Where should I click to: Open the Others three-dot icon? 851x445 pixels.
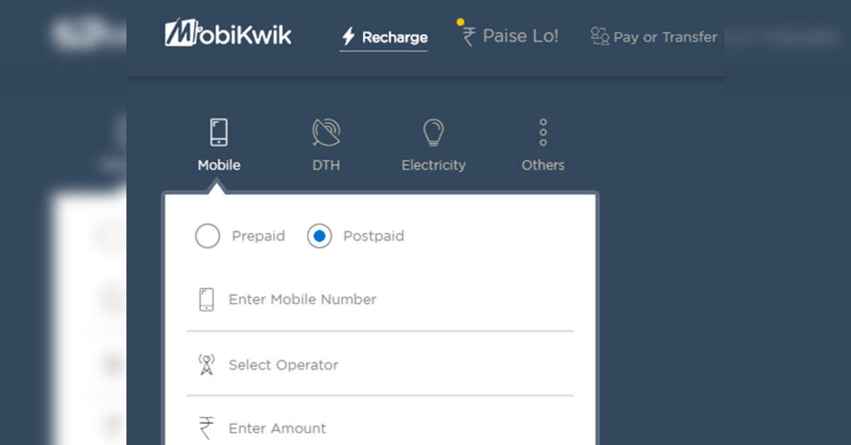point(543,133)
